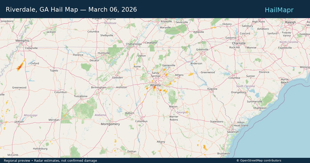Image resolution: width=310 pixels, height=163 pixels.
Task: Click the Knoxville city label
Action: (166, 21)
